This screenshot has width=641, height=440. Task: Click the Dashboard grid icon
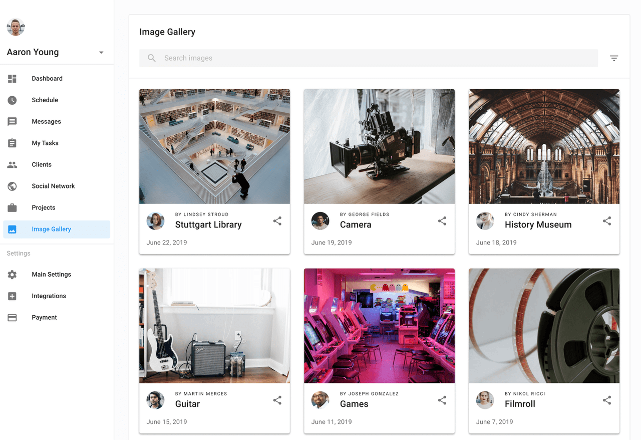[x=12, y=79]
